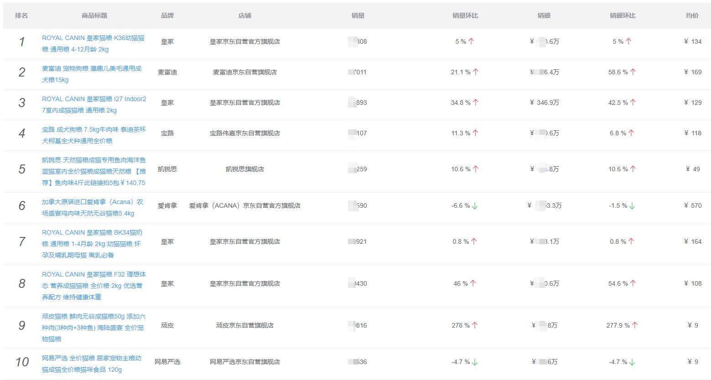
Task: Click rank number 10
Action: [21, 362]
